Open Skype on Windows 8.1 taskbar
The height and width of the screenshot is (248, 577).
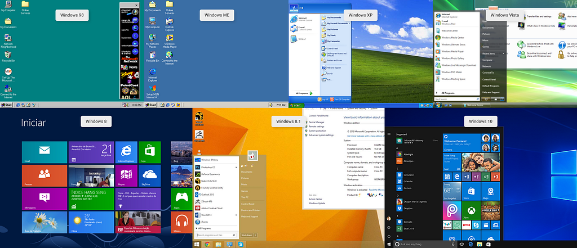coord(240,244)
